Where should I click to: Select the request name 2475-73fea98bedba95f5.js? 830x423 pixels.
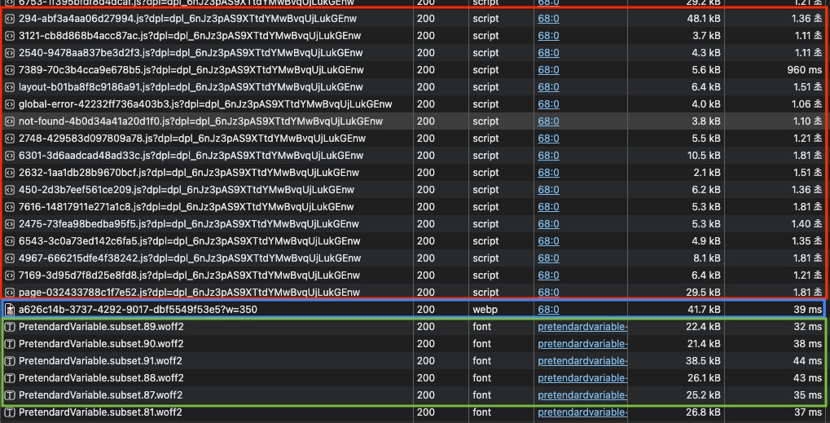(188, 224)
